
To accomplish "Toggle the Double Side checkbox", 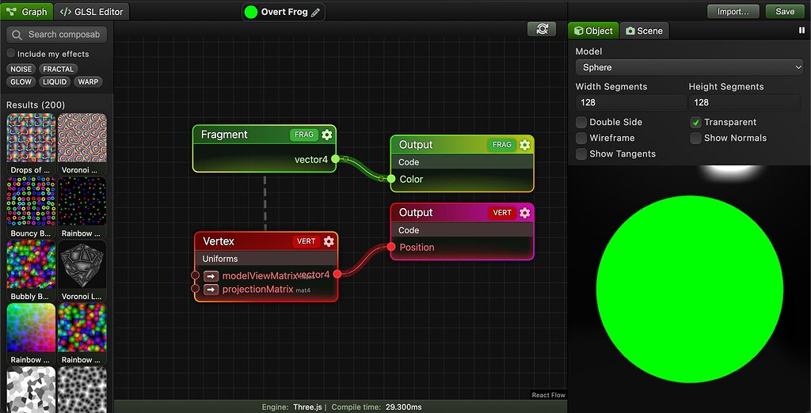I will [581, 123].
